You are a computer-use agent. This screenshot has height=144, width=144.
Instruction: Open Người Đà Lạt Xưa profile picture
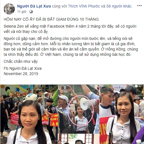[9, 9]
